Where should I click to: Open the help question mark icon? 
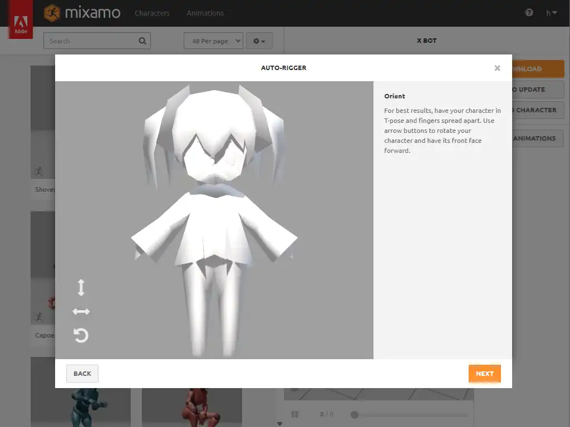(529, 13)
